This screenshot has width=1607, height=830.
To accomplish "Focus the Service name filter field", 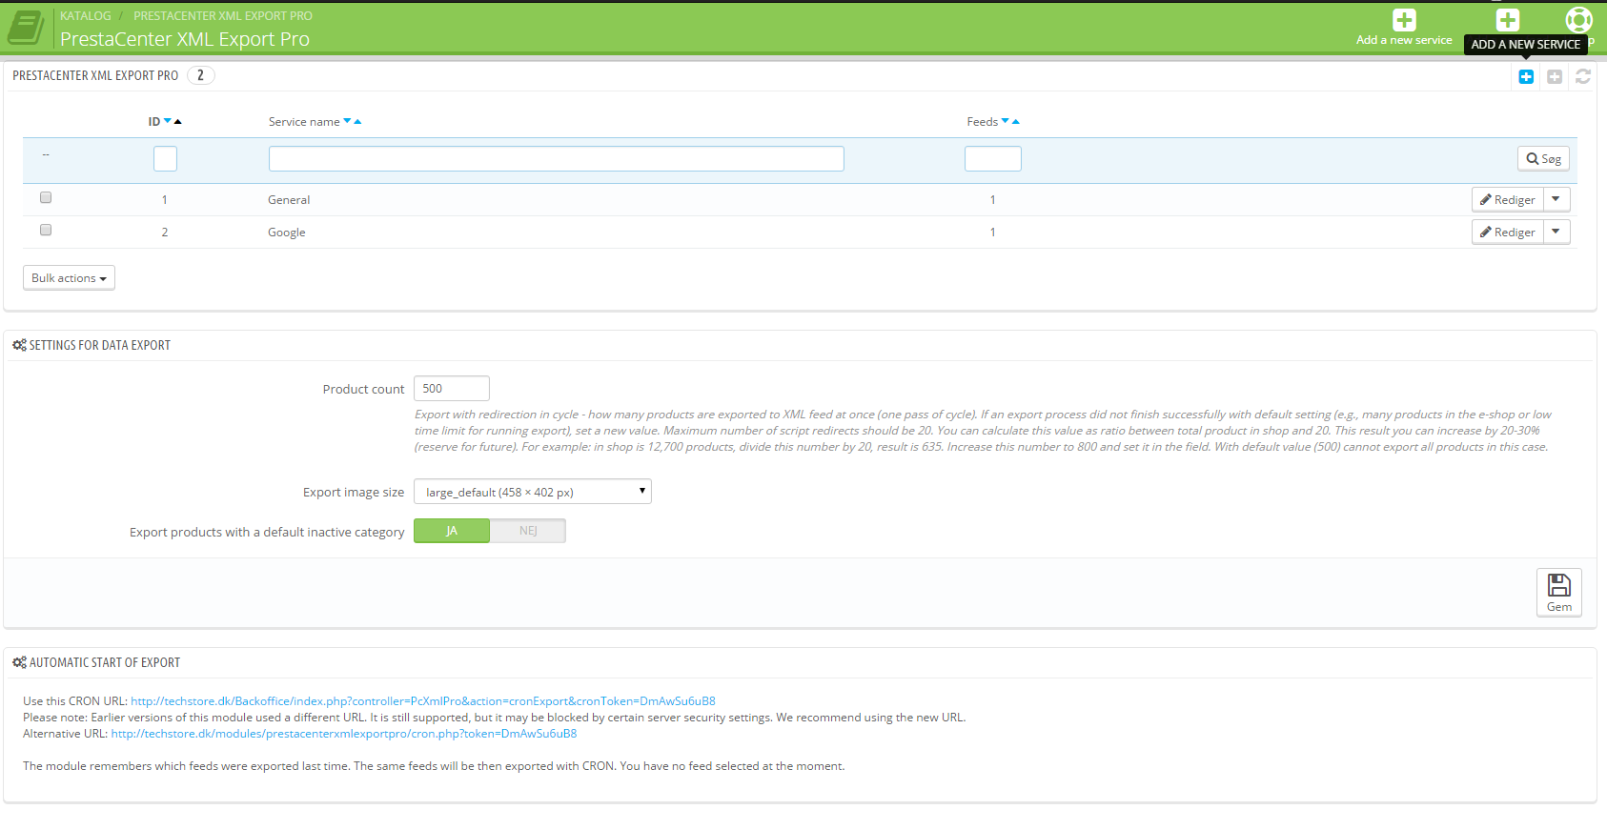I will point(557,158).
